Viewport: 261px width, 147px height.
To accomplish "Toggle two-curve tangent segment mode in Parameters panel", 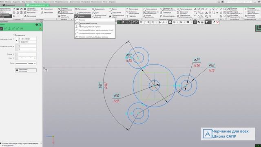I will (22, 29).
